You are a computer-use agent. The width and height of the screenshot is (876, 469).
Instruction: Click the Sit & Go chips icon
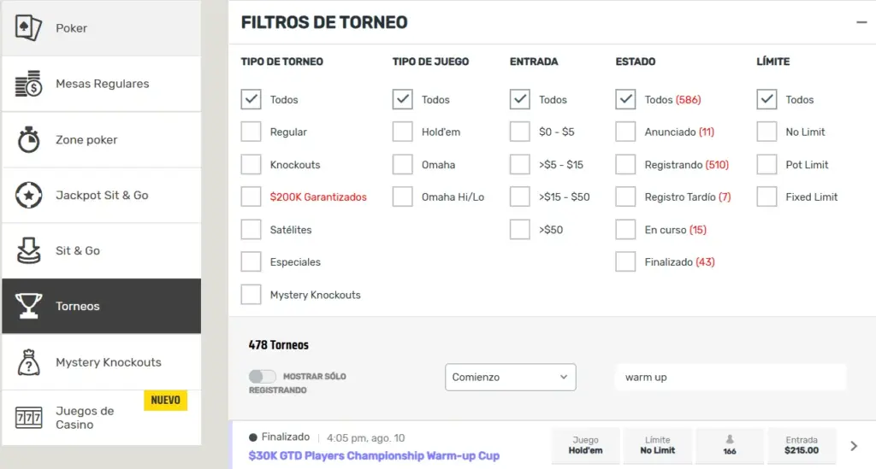coord(28,250)
